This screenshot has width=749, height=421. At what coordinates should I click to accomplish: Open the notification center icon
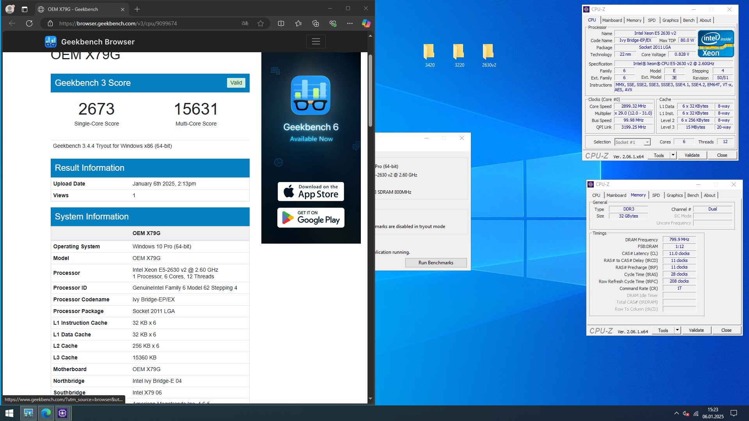point(733,413)
